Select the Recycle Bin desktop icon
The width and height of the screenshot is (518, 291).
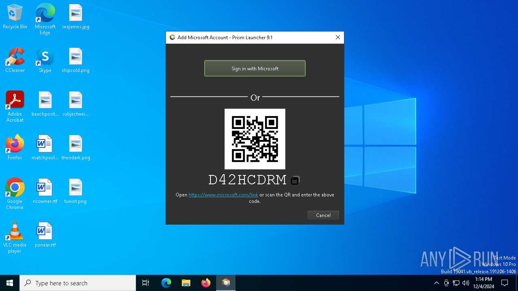point(15,17)
